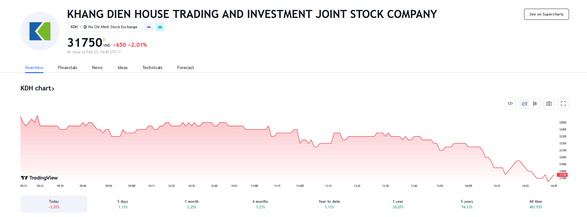The width and height of the screenshot is (587, 217).
Task: Select the 1 year performance period
Action: [398, 204]
